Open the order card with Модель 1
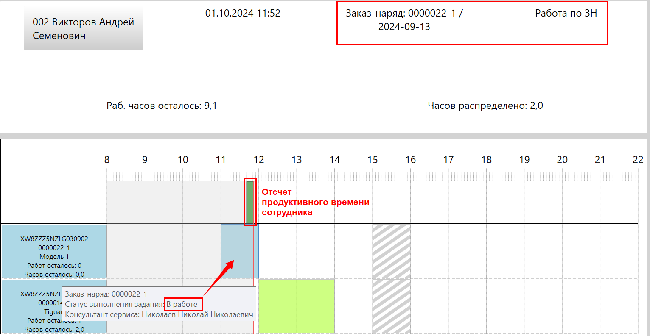 [54, 252]
